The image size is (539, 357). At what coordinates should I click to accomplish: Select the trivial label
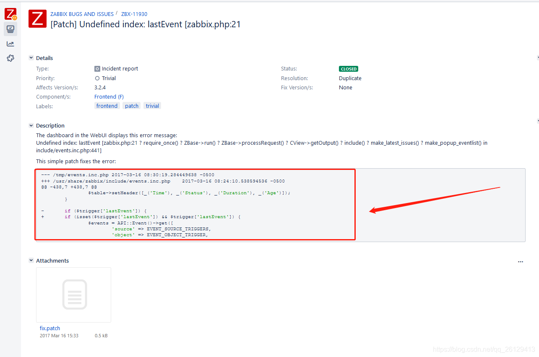point(152,106)
